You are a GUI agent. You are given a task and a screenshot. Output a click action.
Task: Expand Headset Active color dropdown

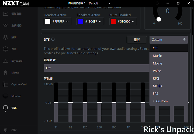coord(67,22)
